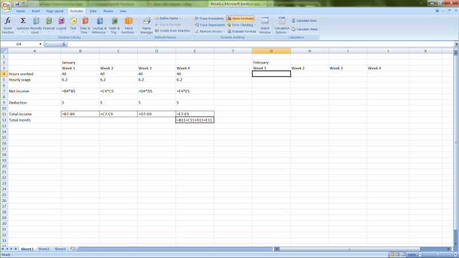Click the Office Button orb
The width and height of the screenshot is (459, 258).
[6, 6]
